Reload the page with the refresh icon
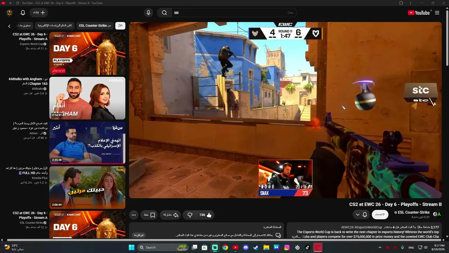The height and width of the screenshot is (253, 449). pyautogui.click(x=18, y=3)
